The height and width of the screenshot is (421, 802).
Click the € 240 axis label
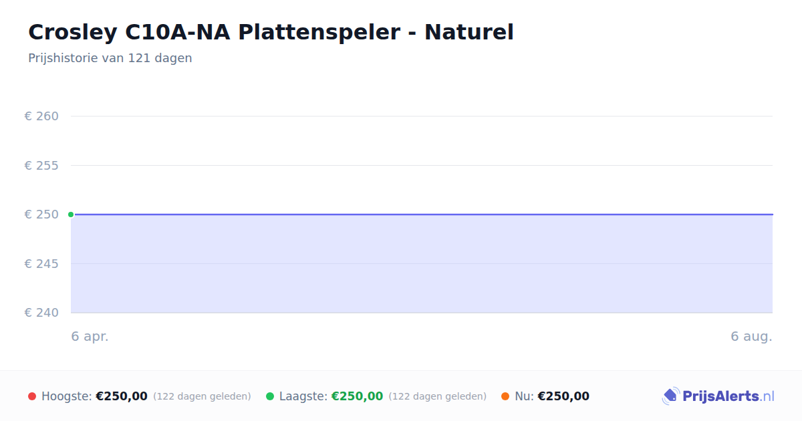pyautogui.click(x=41, y=313)
